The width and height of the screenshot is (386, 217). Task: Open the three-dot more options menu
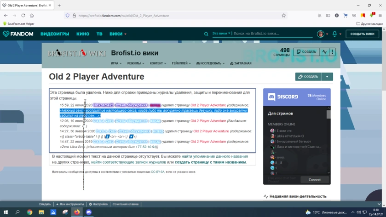point(332,52)
